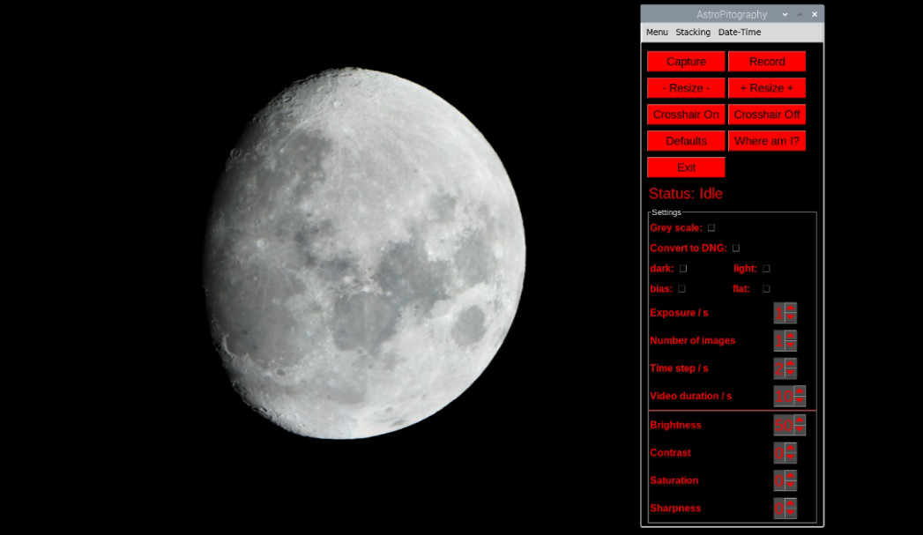Enable Convert to DNG

click(x=736, y=248)
